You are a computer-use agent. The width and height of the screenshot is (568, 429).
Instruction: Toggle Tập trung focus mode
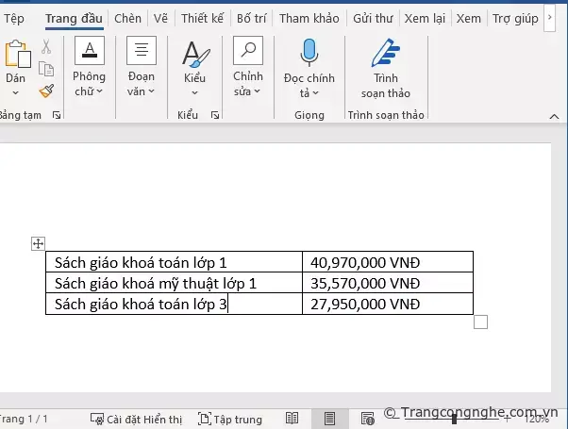tap(229, 418)
